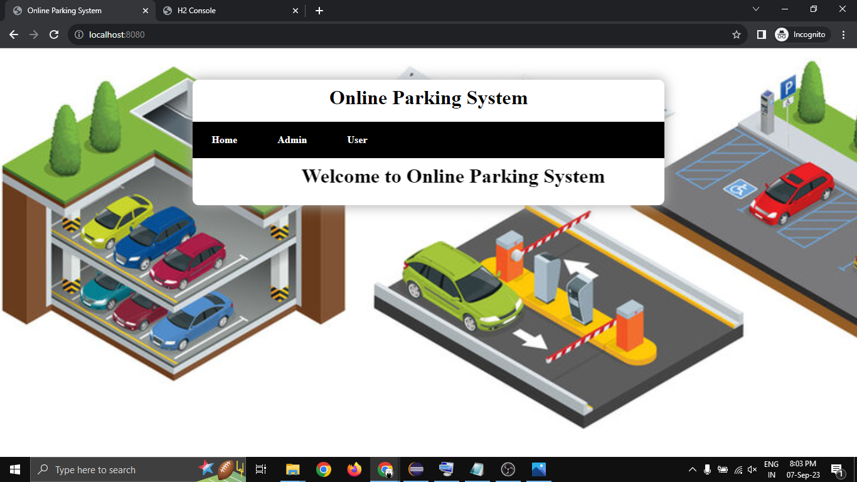Screen dimensions: 857x482
Task: Open Firefox from the taskbar
Action: click(354, 469)
